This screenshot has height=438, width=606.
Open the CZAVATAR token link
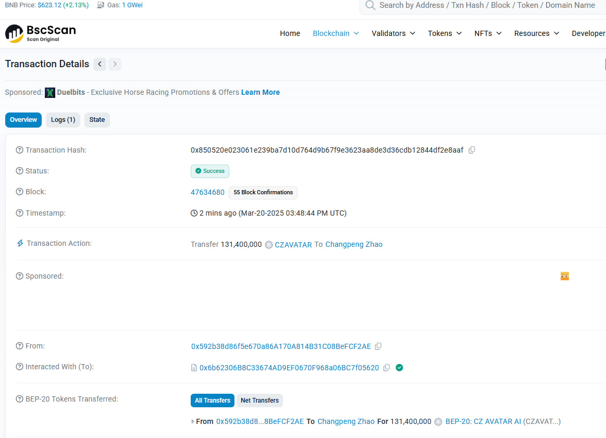(x=293, y=244)
